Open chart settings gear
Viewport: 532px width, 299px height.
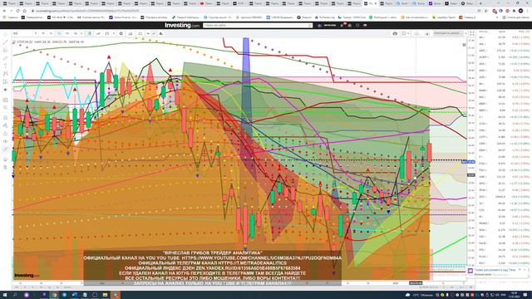121,33
